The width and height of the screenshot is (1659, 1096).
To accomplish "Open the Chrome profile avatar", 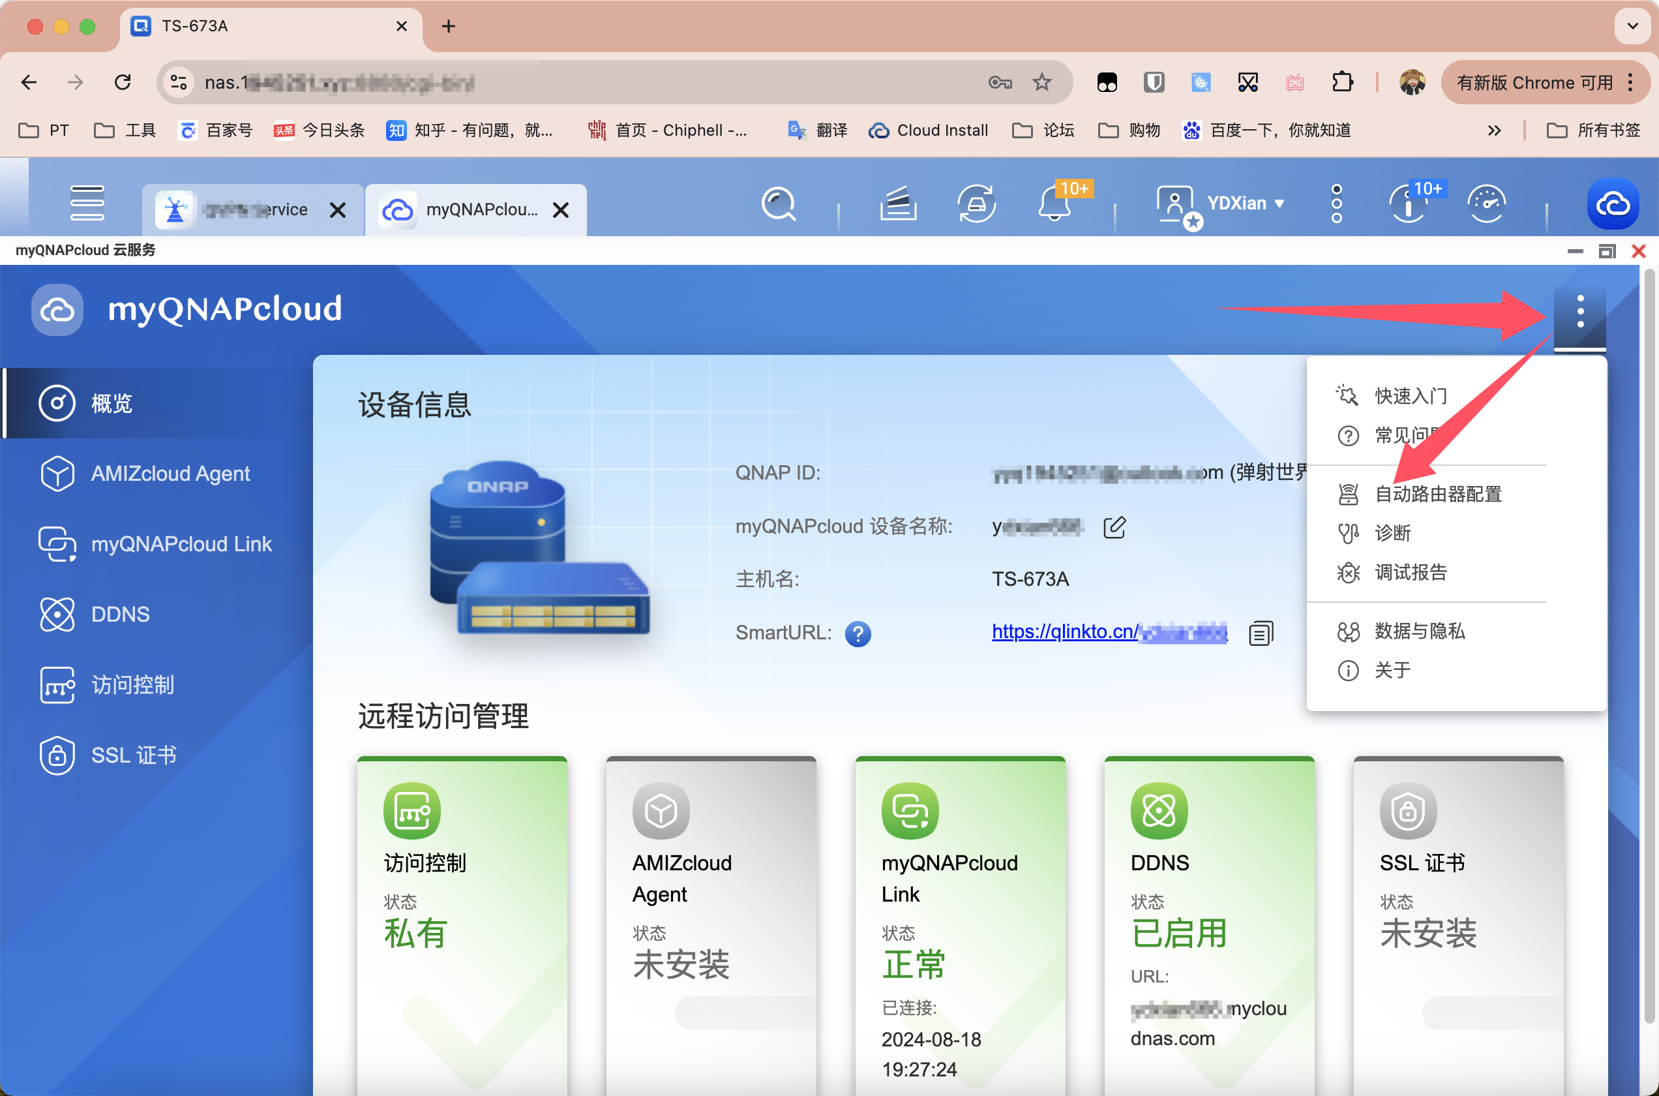I will coord(1412,82).
